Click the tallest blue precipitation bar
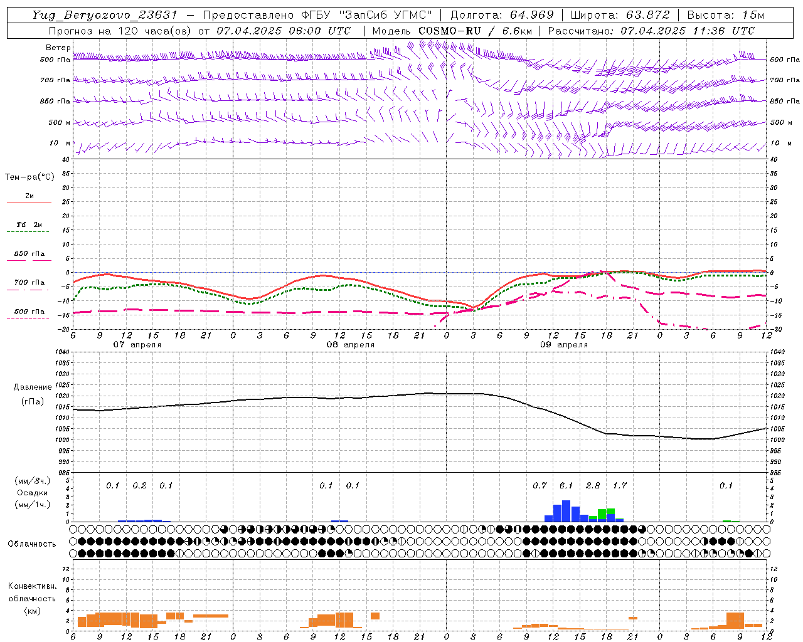Screen dimensions: 803x642 (x=566, y=511)
